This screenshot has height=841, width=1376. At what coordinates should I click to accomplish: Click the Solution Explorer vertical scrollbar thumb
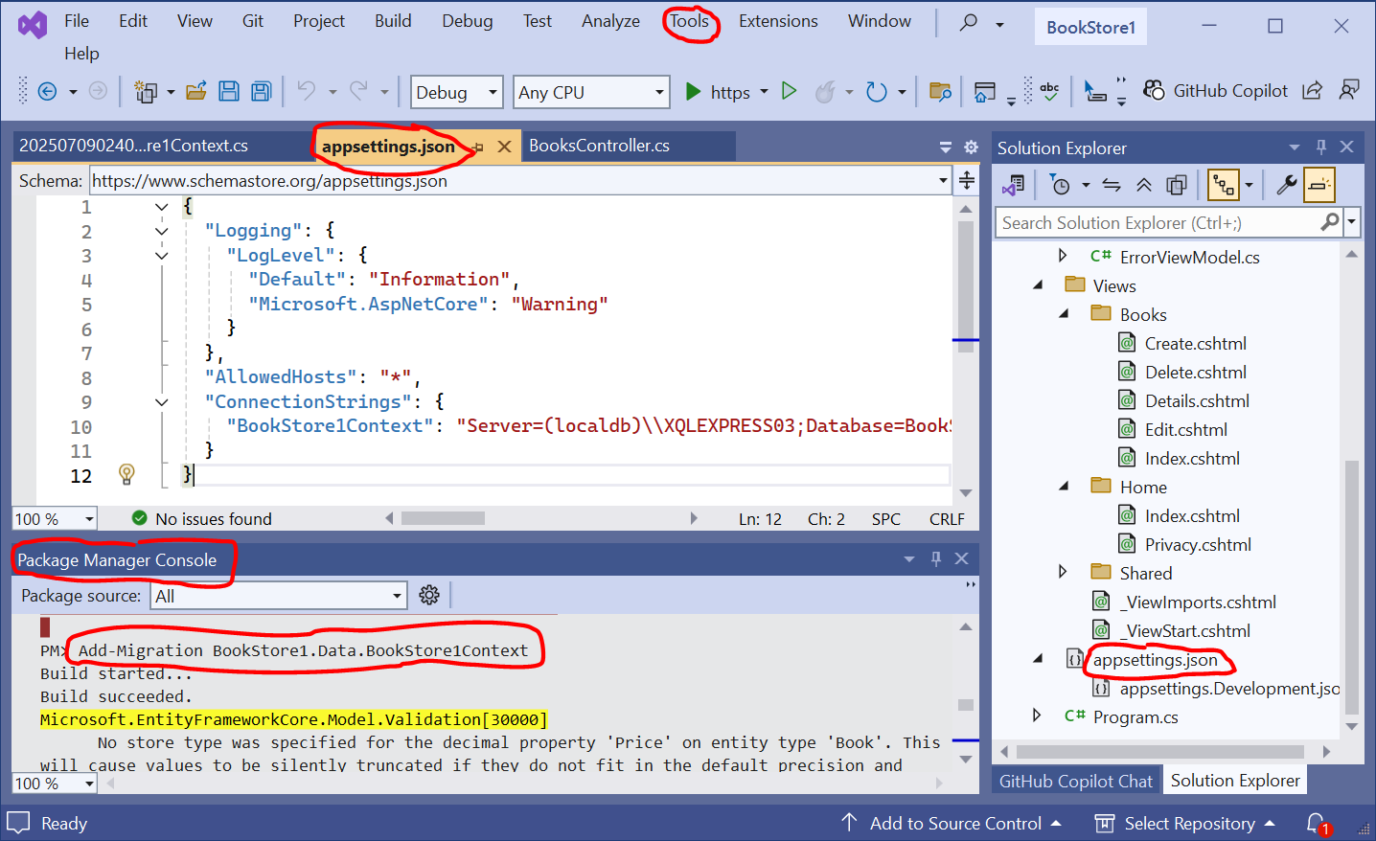[x=1352, y=587]
